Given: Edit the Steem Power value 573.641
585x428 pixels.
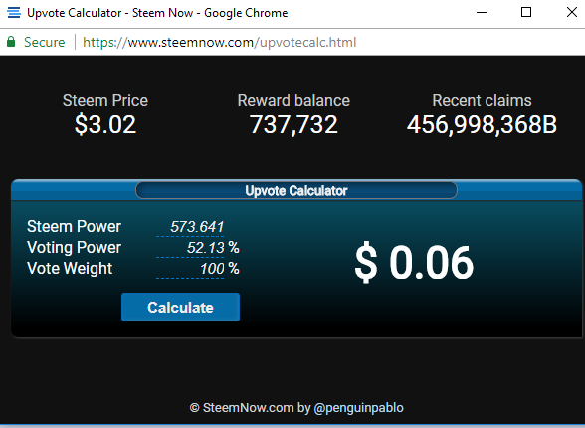Looking at the screenshot, I should click(190, 227).
